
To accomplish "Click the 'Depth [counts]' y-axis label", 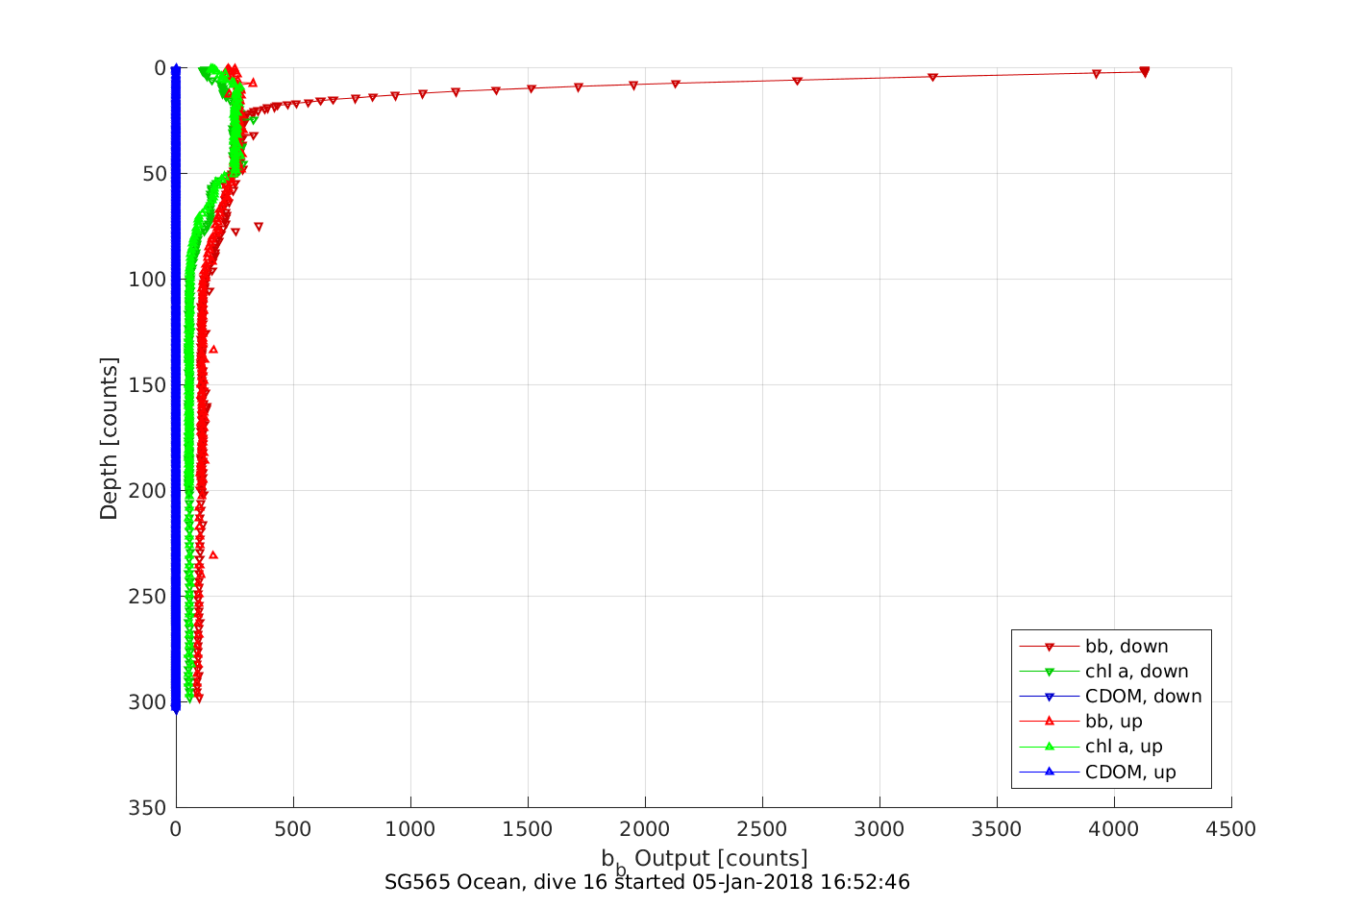I will (109, 438).
